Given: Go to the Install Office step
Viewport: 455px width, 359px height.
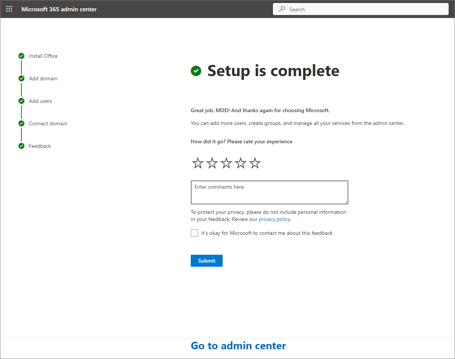Looking at the screenshot, I should 43,56.
